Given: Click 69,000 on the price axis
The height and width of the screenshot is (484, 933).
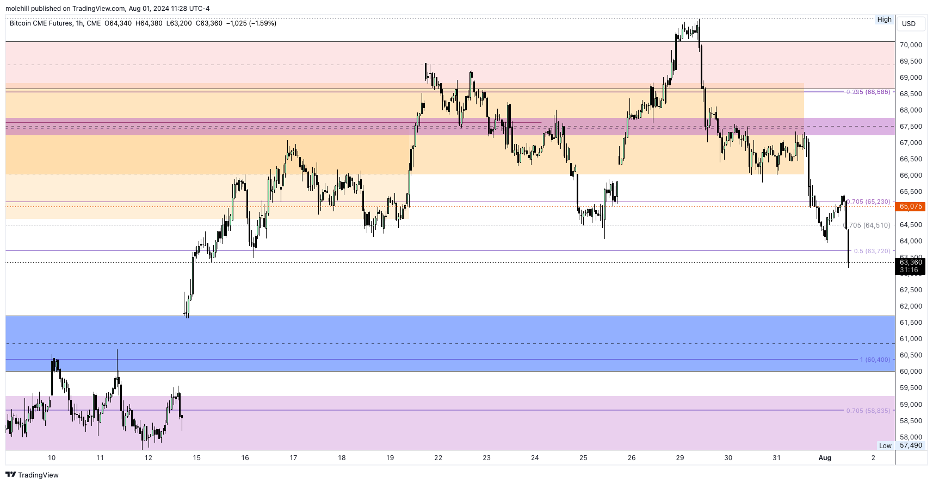Looking at the screenshot, I should coord(911,78).
